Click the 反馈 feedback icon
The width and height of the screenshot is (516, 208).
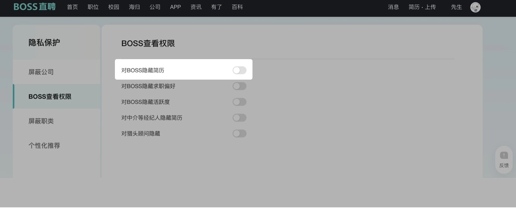pyautogui.click(x=504, y=159)
